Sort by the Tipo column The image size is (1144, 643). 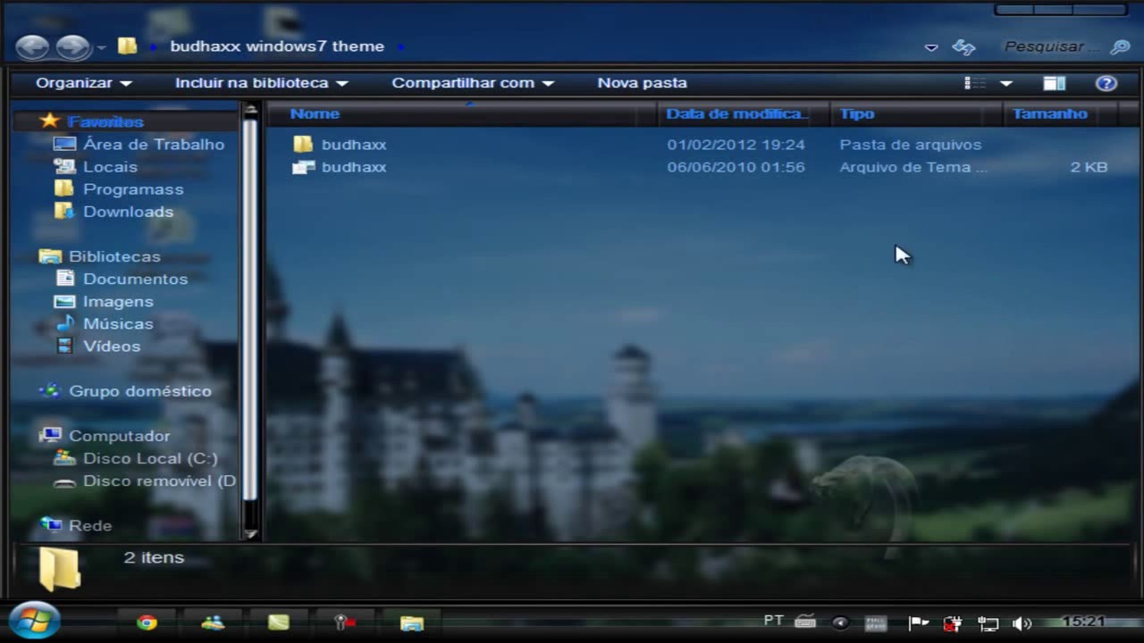[x=857, y=113]
